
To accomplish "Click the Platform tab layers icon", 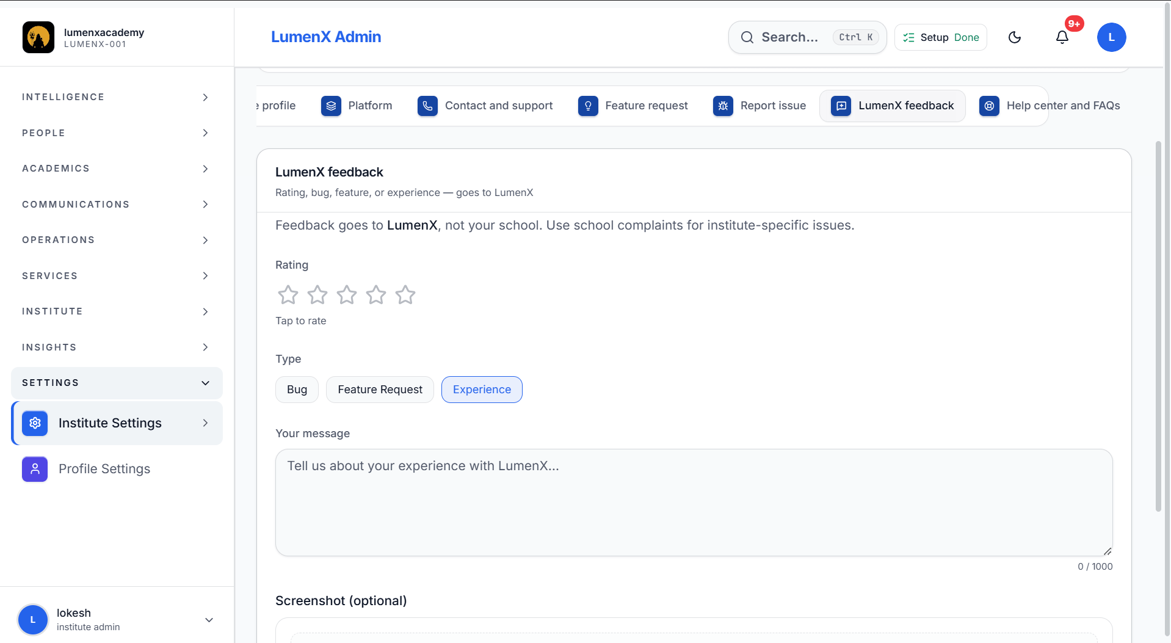I will tap(331, 106).
